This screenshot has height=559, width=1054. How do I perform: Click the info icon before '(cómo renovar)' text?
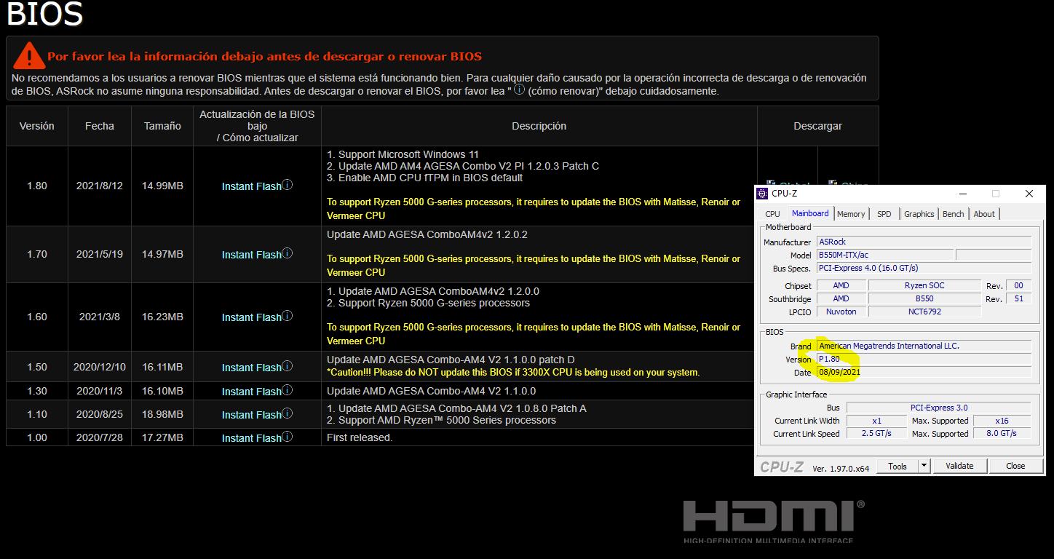point(519,90)
